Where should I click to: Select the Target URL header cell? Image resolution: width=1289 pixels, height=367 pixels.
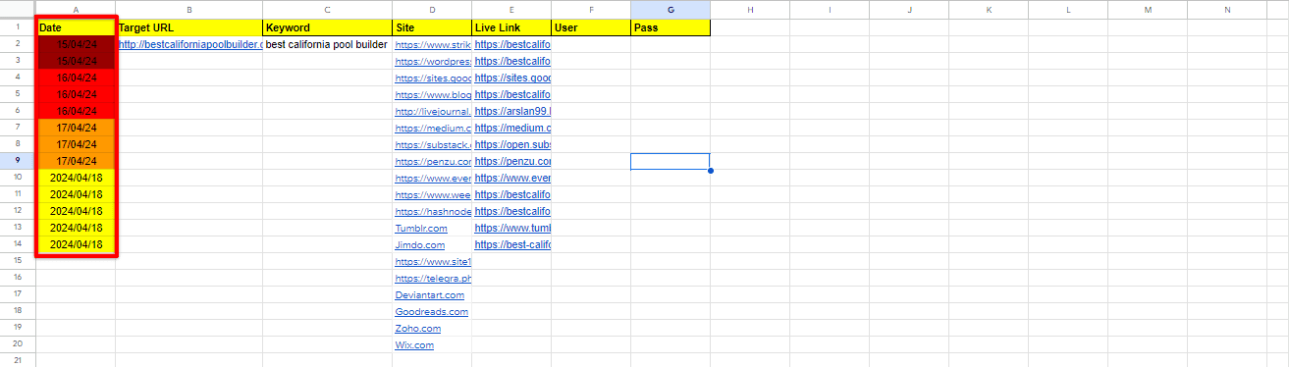click(189, 28)
